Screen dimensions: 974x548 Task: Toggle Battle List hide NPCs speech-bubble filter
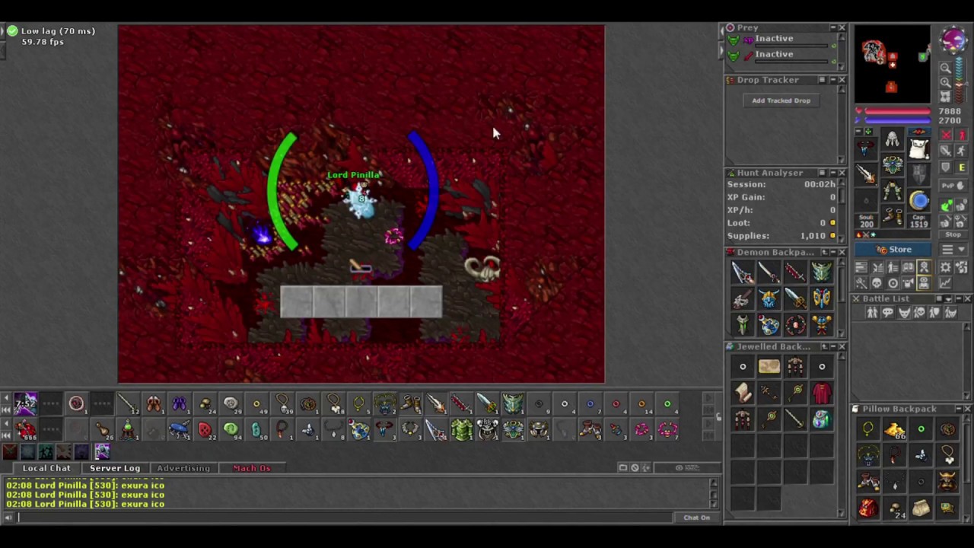point(888,312)
